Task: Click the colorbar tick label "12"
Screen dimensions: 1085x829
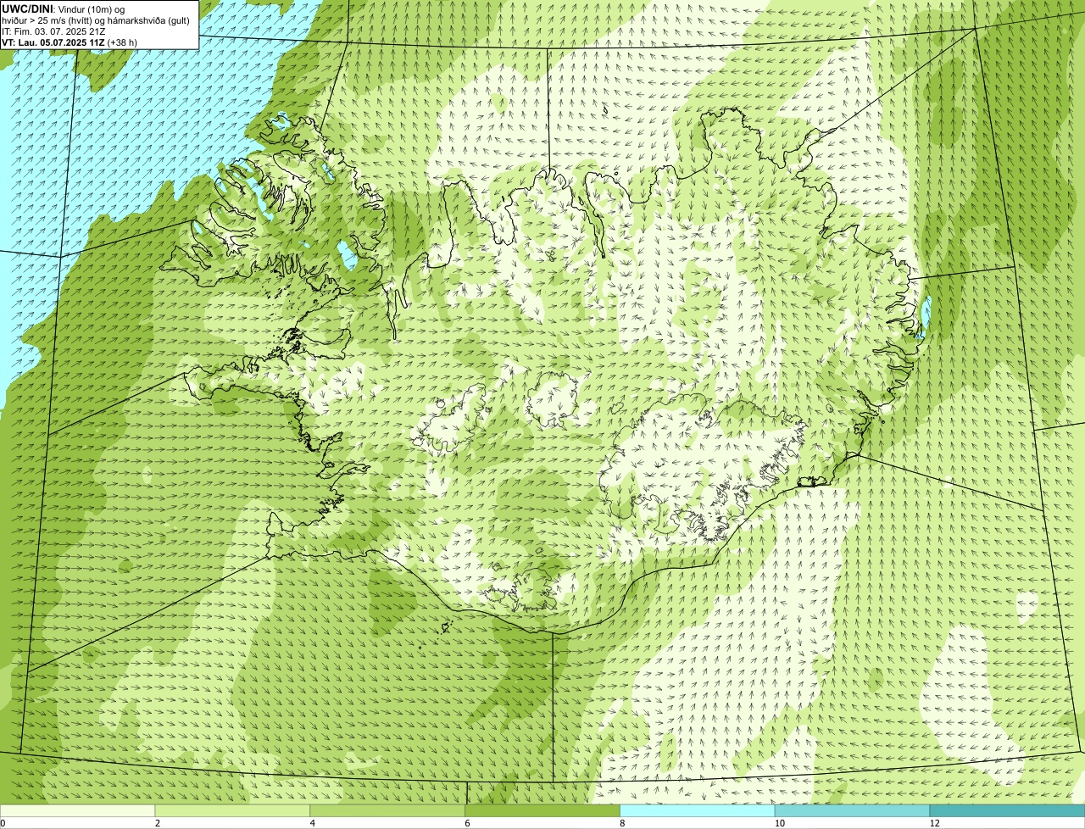Action: point(934,823)
